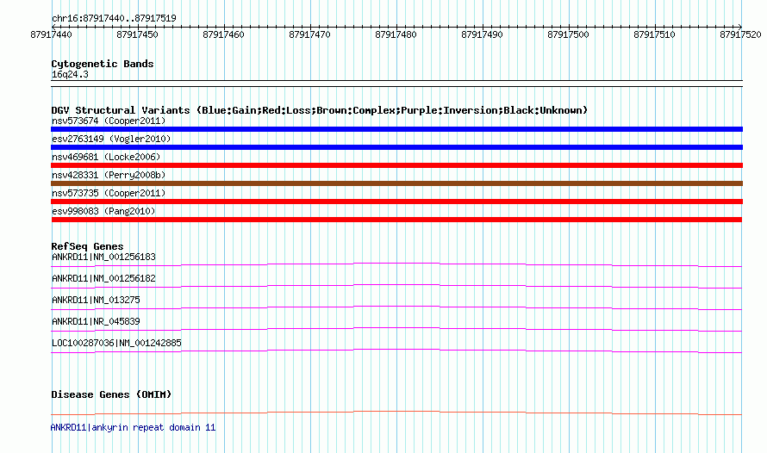
Task: Open ANKRD11|NM_001256183 transcript label
Action: 103,257
